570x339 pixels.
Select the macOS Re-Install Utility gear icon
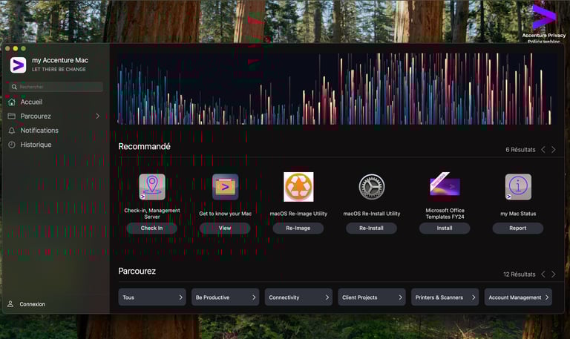372,187
